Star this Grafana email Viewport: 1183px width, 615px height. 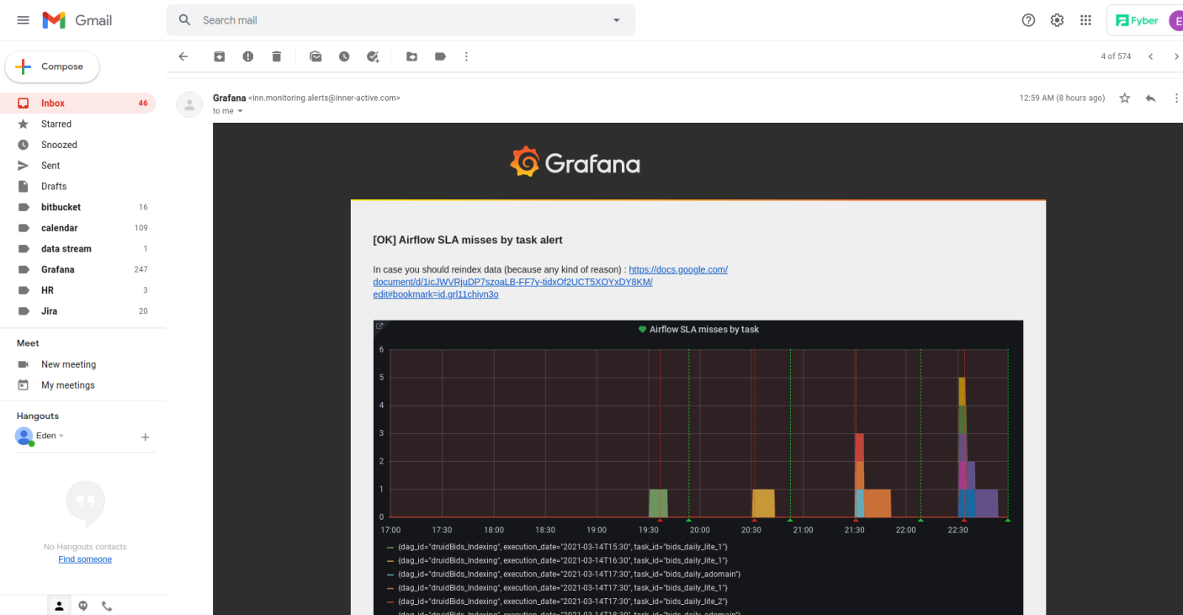click(1124, 98)
